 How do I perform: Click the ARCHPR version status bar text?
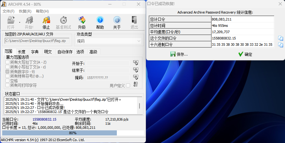[43, 140]
